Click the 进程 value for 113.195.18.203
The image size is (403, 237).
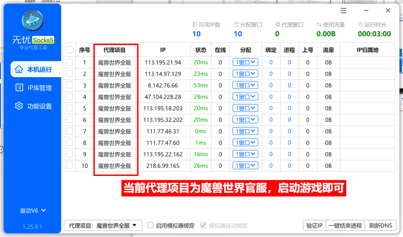pos(289,108)
